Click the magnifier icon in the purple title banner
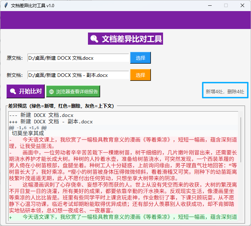Screen dimensions: 251x226 [94, 39]
